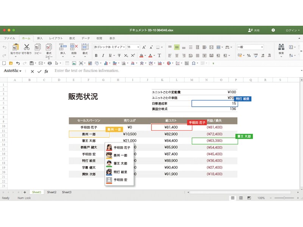Add a new sheet with the plus button
Screen dimensions: 303x227
click(25, 192)
